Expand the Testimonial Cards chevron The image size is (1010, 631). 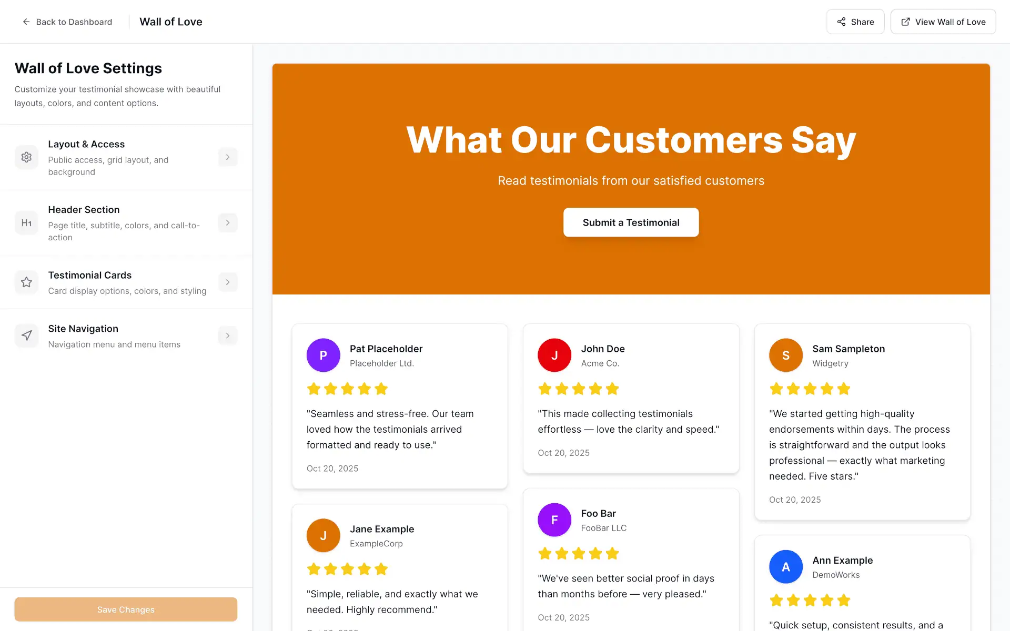click(227, 282)
